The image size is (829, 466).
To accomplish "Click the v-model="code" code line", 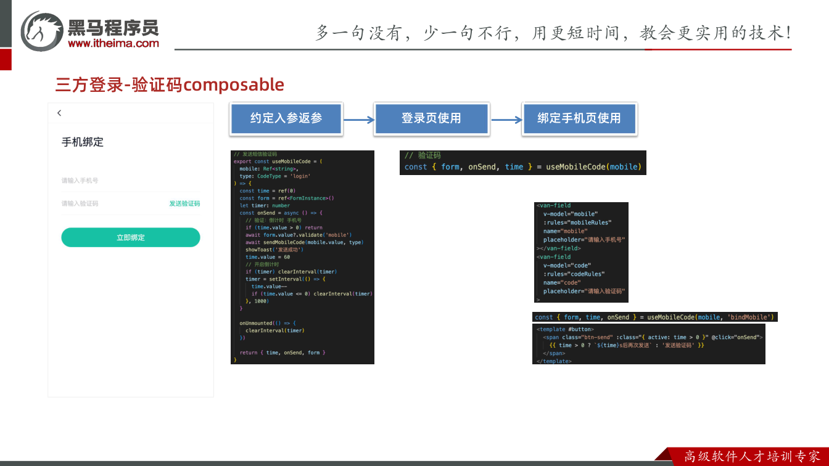I will 566,266.
